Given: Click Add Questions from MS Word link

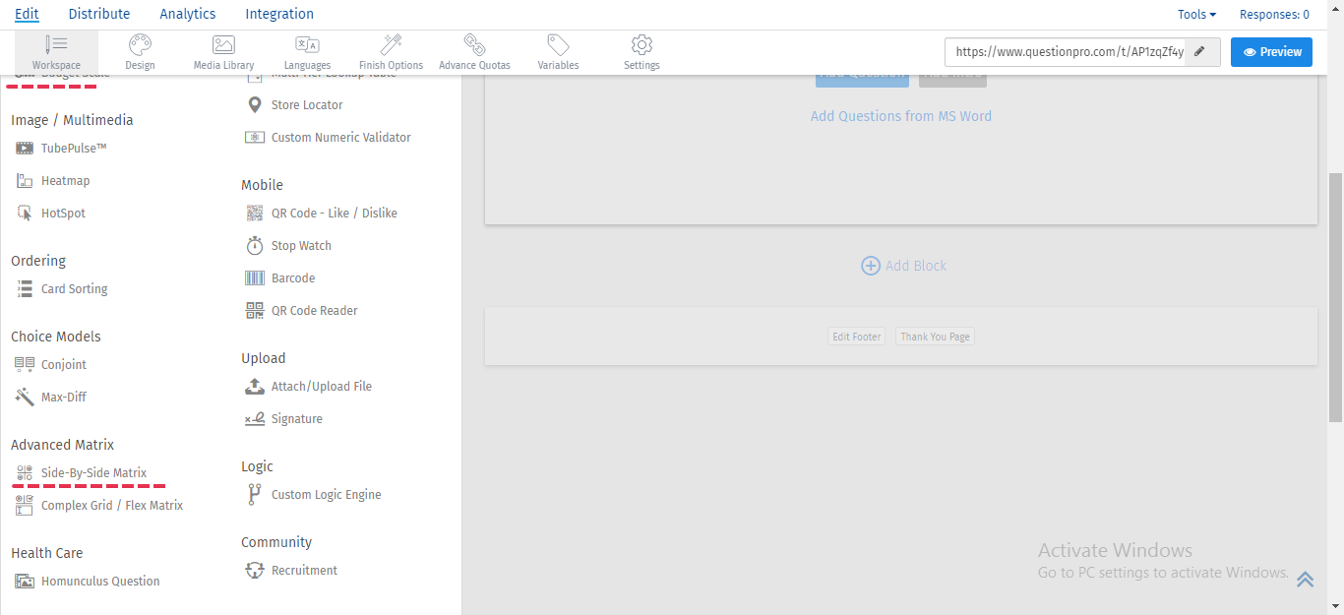Looking at the screenshot, I should pos(900,116).
